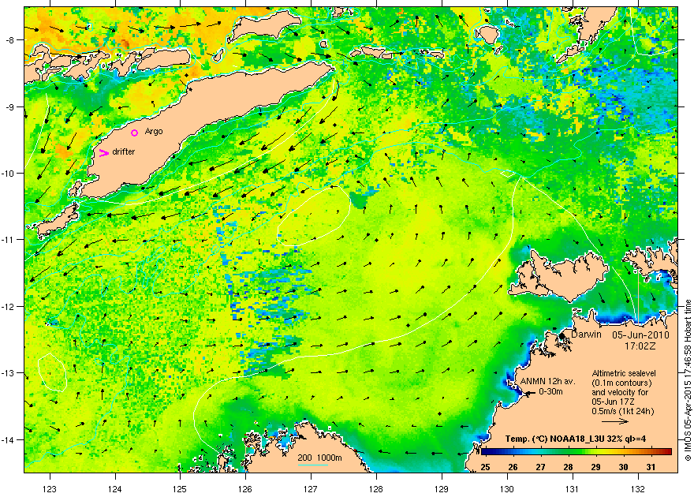
Task: Click the colorbar tick label '25'
Action: pos(485,467)
